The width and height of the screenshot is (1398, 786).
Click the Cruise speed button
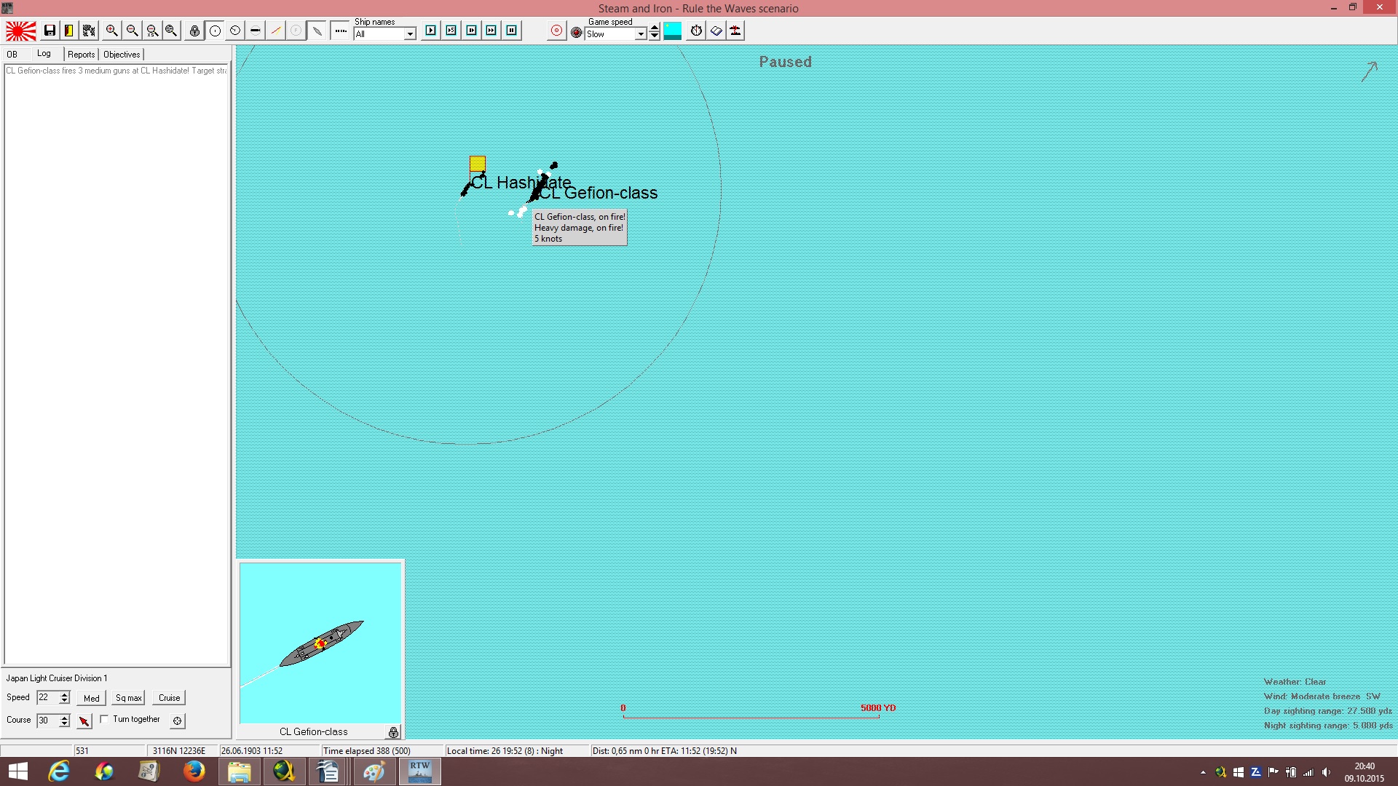pos(169,698)
